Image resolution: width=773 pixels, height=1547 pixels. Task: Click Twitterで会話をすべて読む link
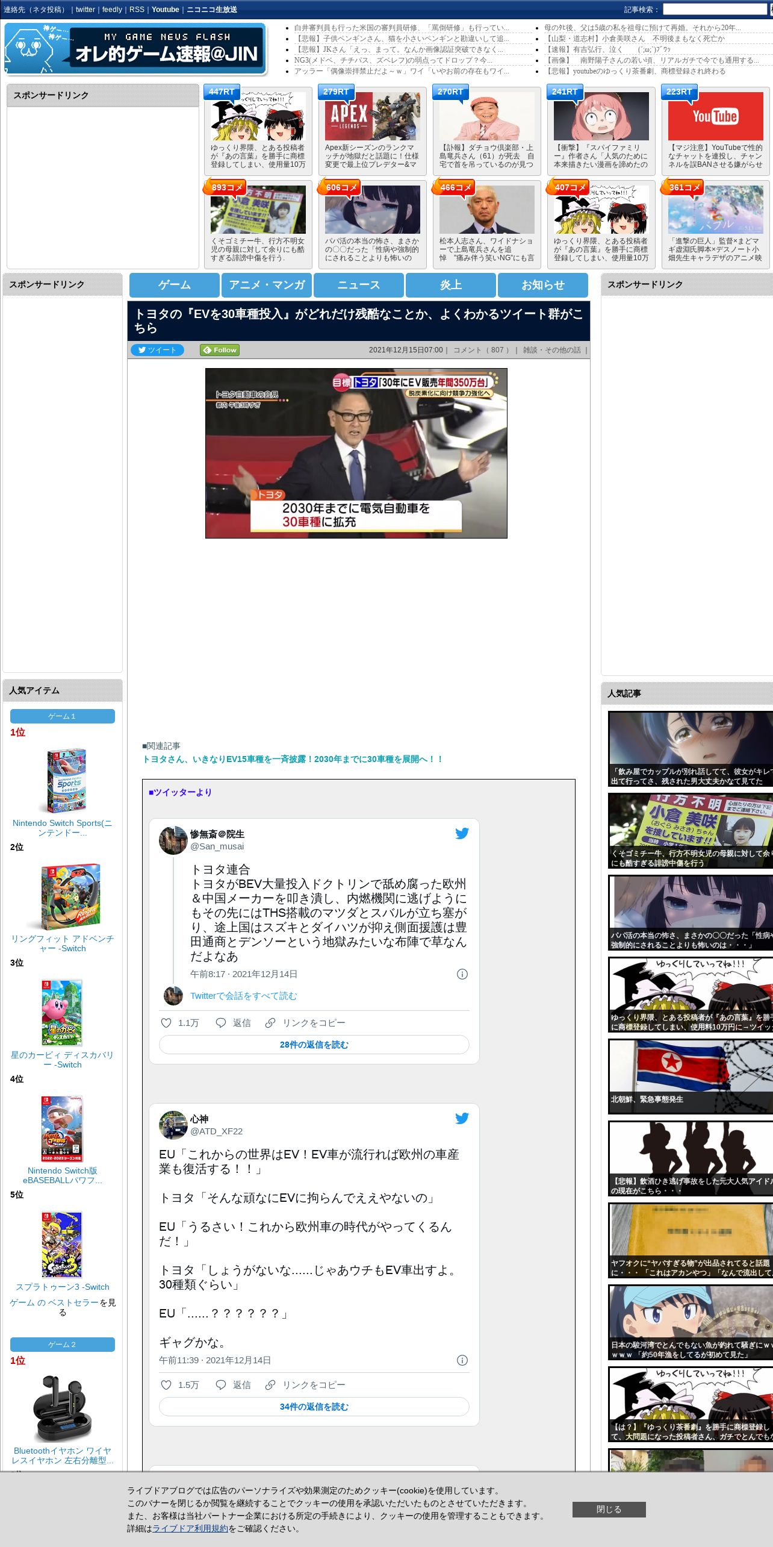coord(243,996)
